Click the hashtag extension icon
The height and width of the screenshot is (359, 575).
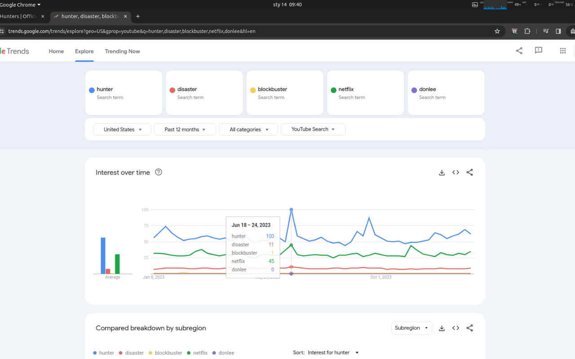tap(515, 31)
